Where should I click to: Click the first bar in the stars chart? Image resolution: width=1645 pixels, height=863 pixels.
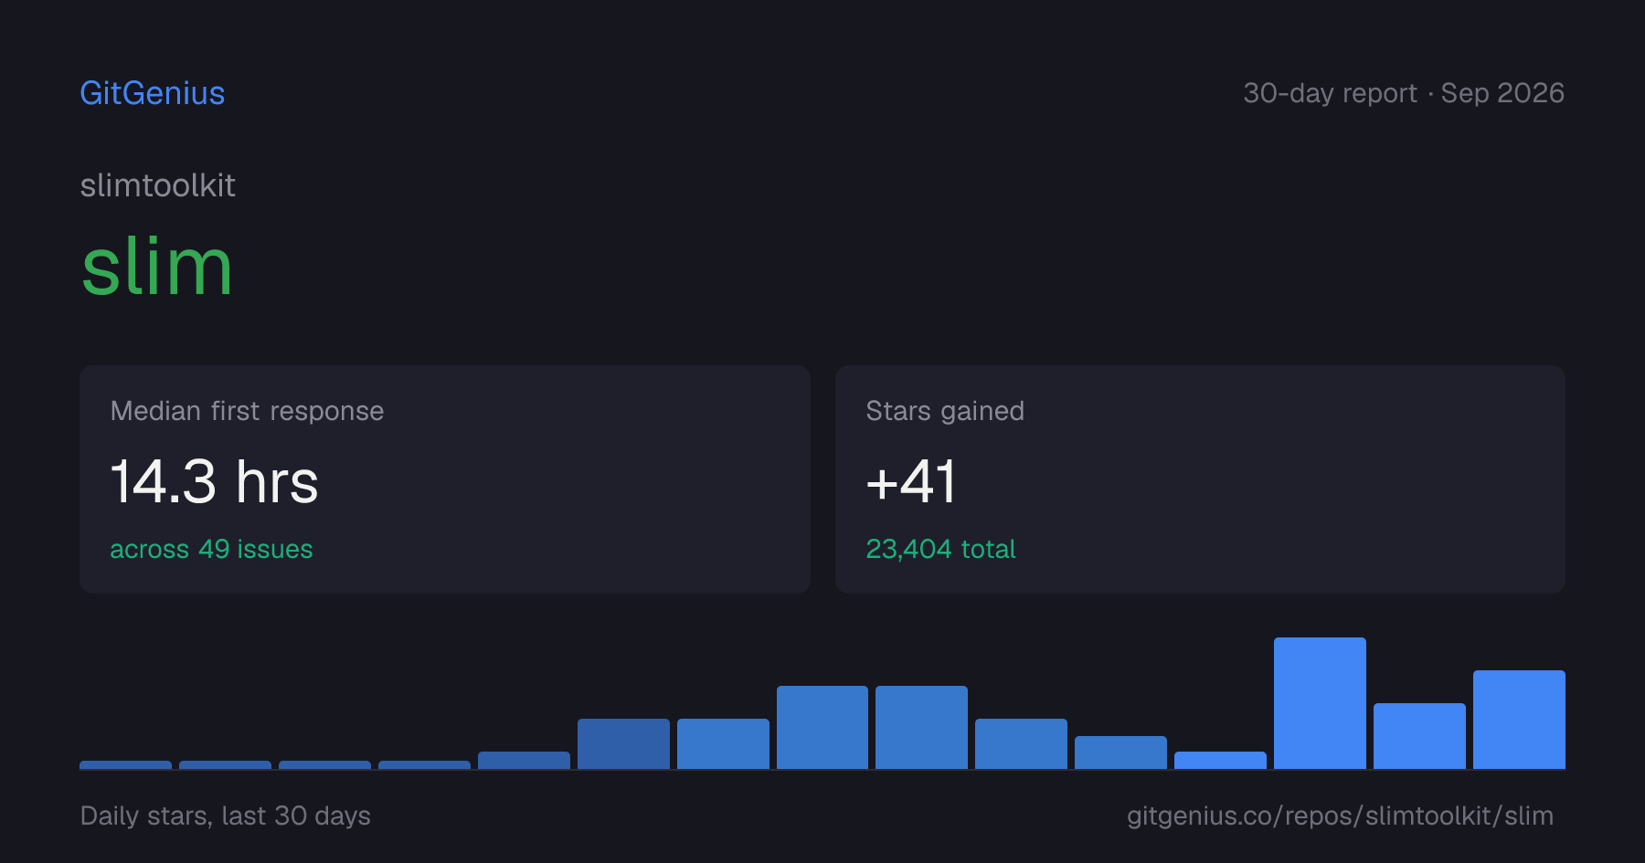[125, 764]
